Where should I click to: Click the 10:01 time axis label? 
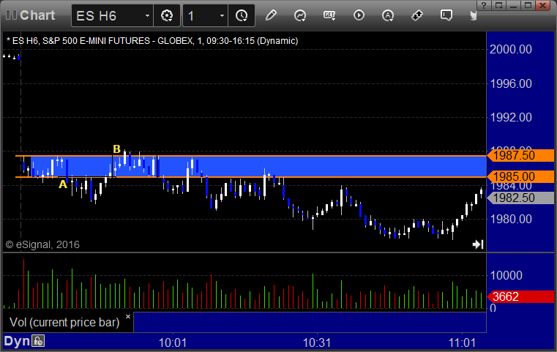click(173, 342)
